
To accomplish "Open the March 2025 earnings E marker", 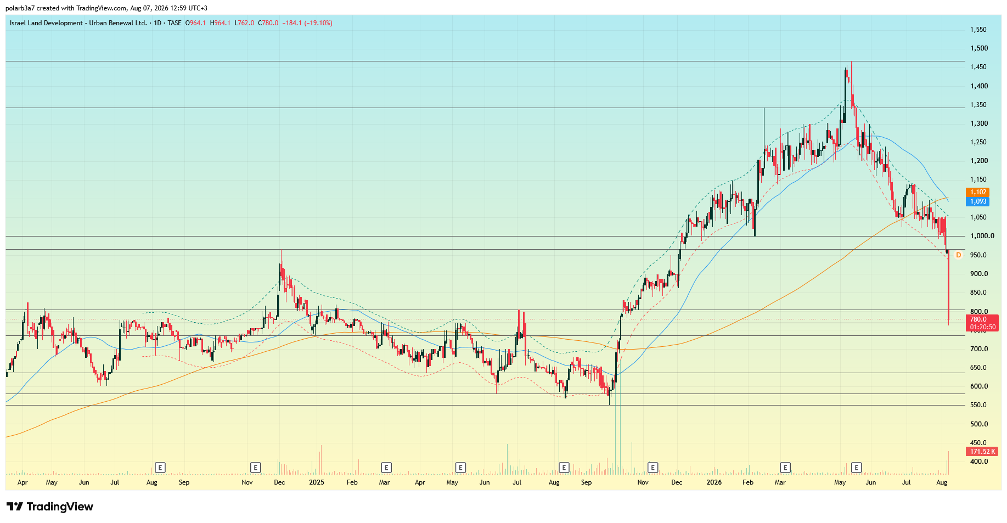I will [x=386, y=468].
